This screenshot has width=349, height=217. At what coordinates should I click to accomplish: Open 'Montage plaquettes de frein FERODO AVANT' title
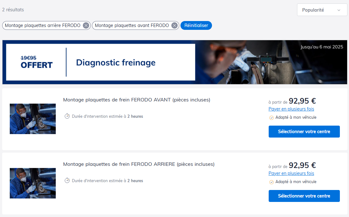coord(137,100)
